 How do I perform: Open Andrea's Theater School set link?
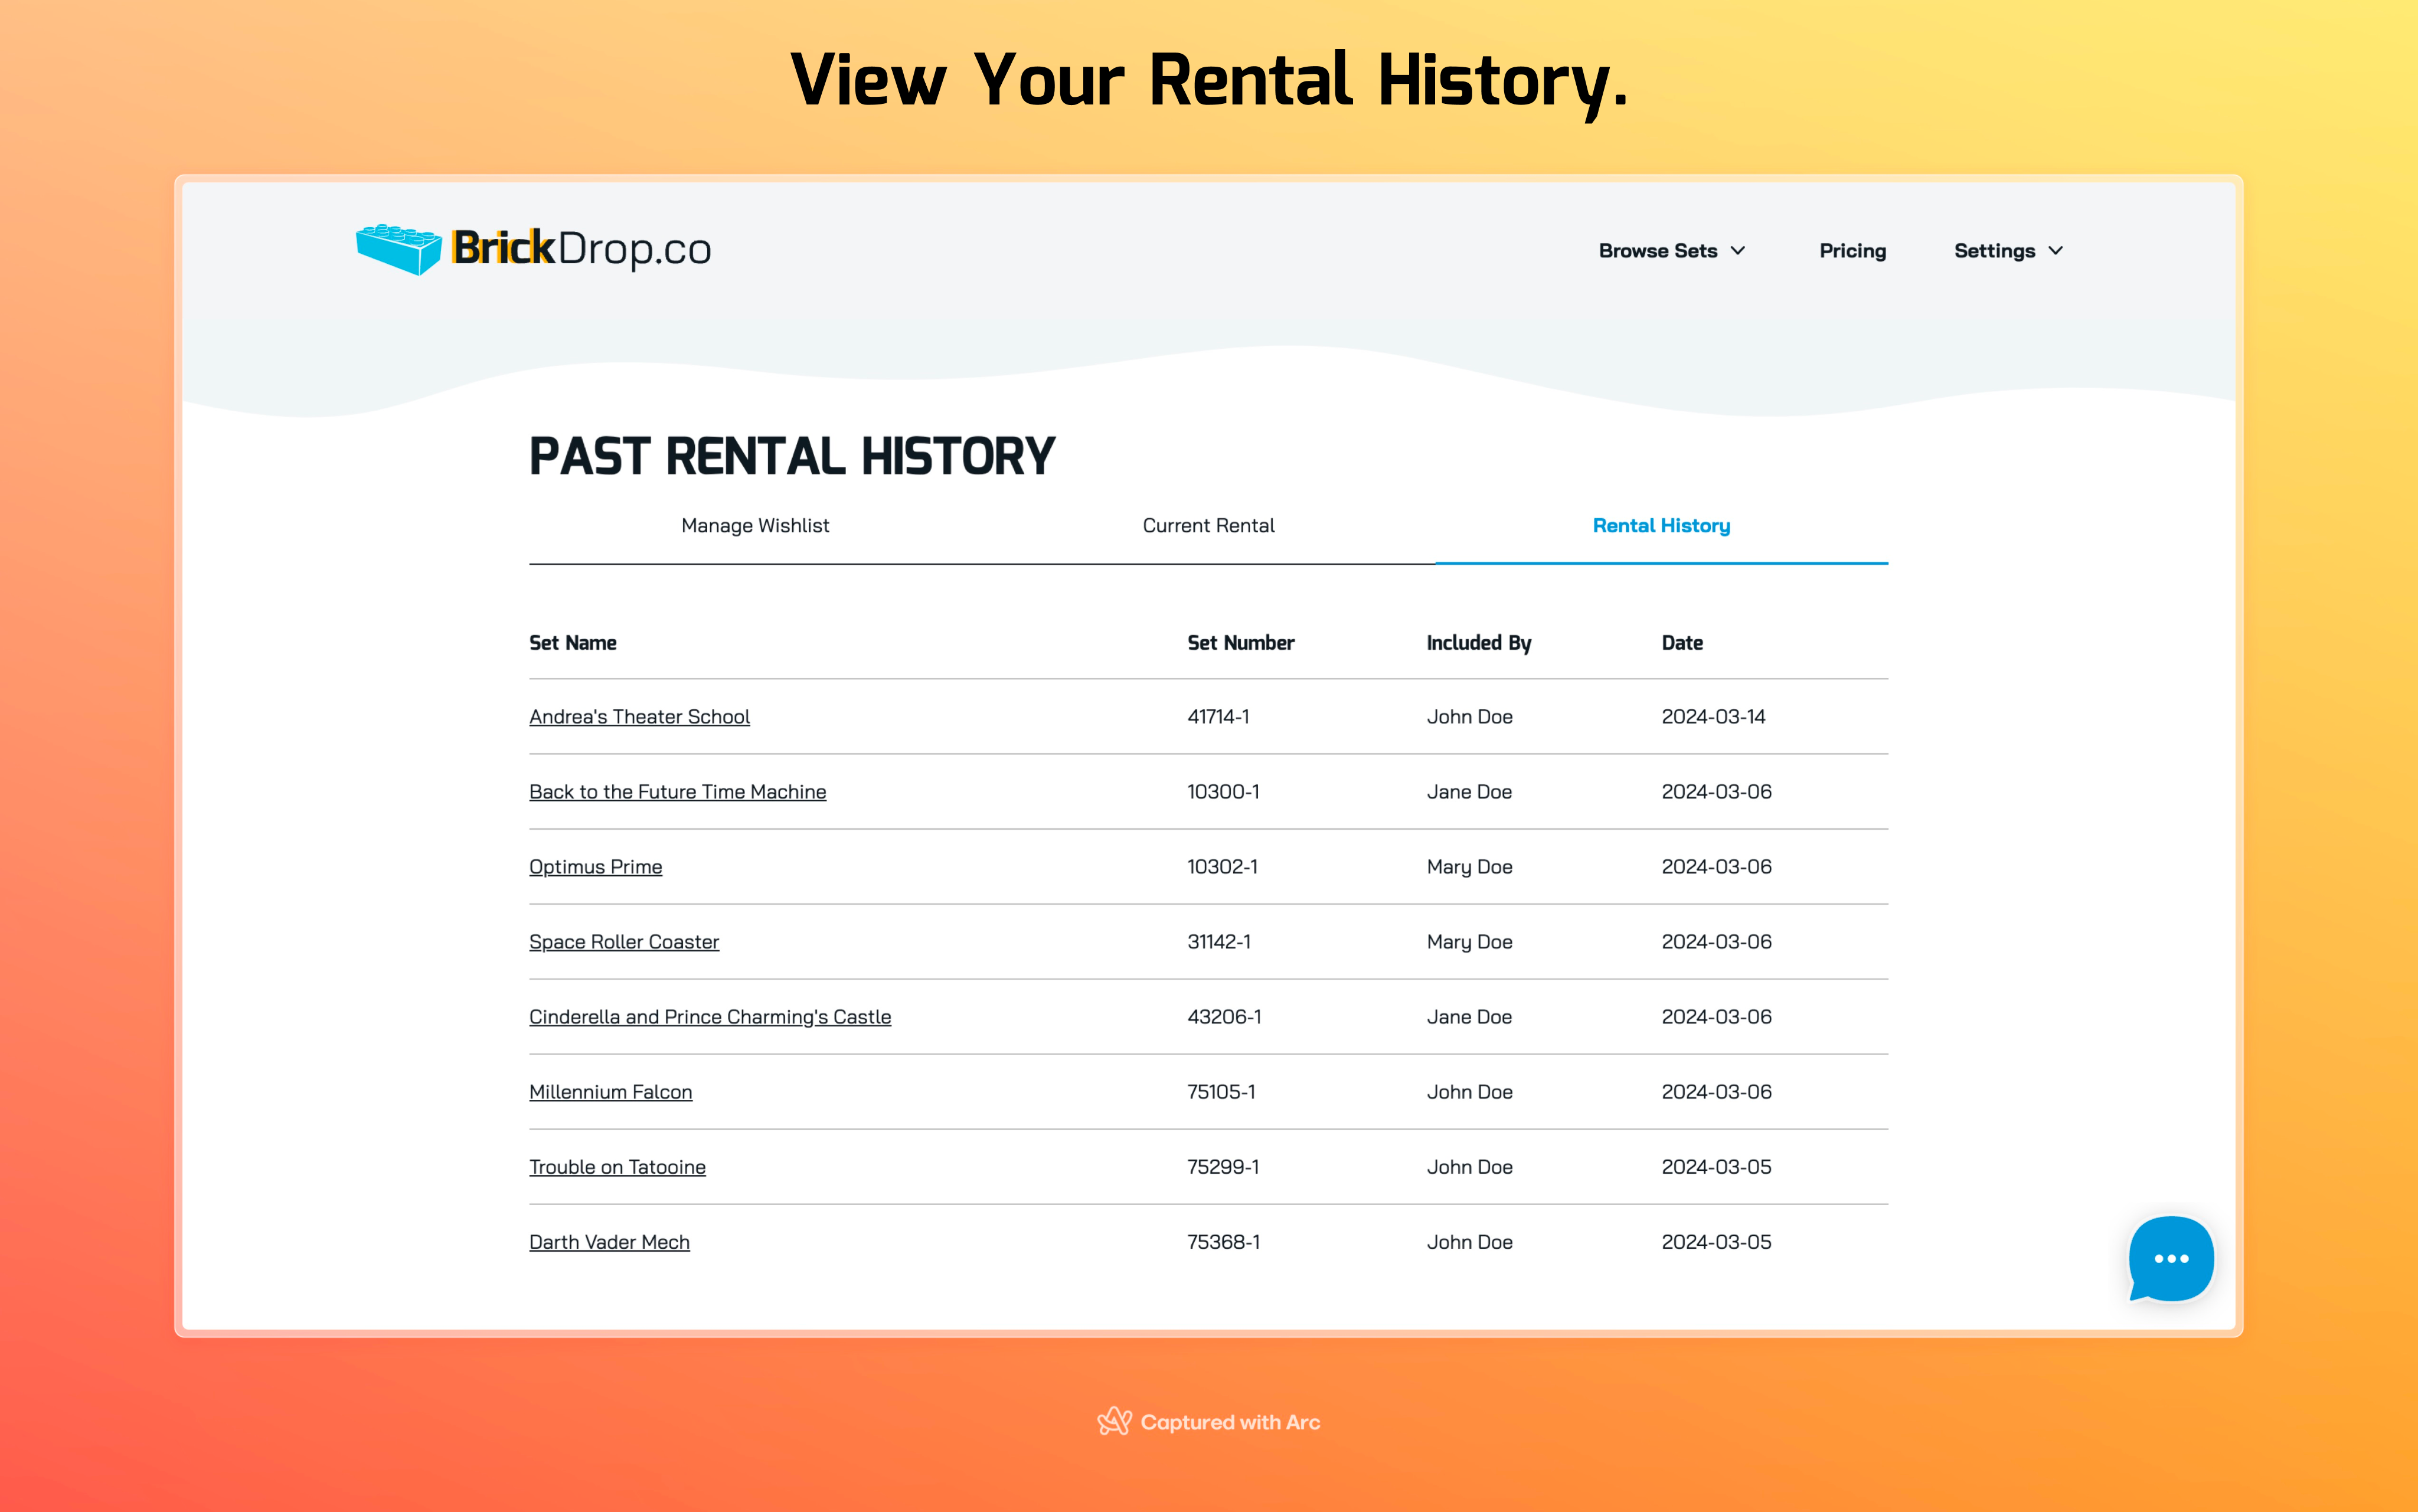coord(639,717)
